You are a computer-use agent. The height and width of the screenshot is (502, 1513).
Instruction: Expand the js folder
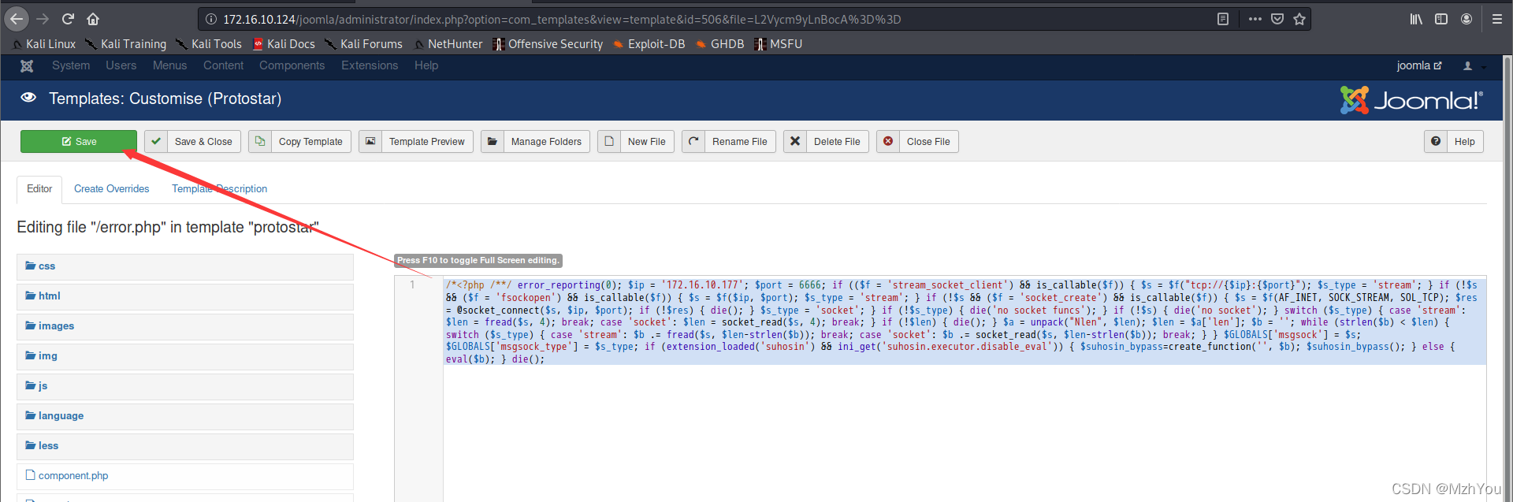(x=184, y=386)
